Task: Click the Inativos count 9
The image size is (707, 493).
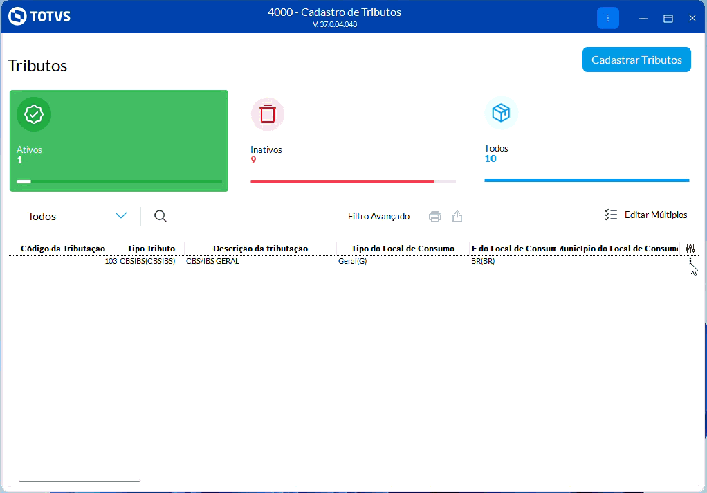Action: (253, 160)
